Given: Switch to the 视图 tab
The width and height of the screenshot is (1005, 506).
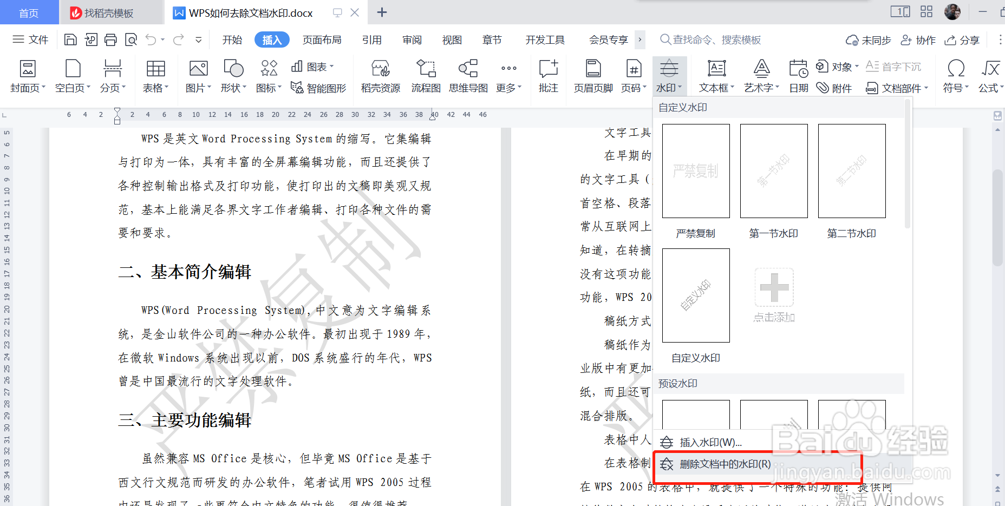Looking at the screenshot, I should tap(452, 40).
